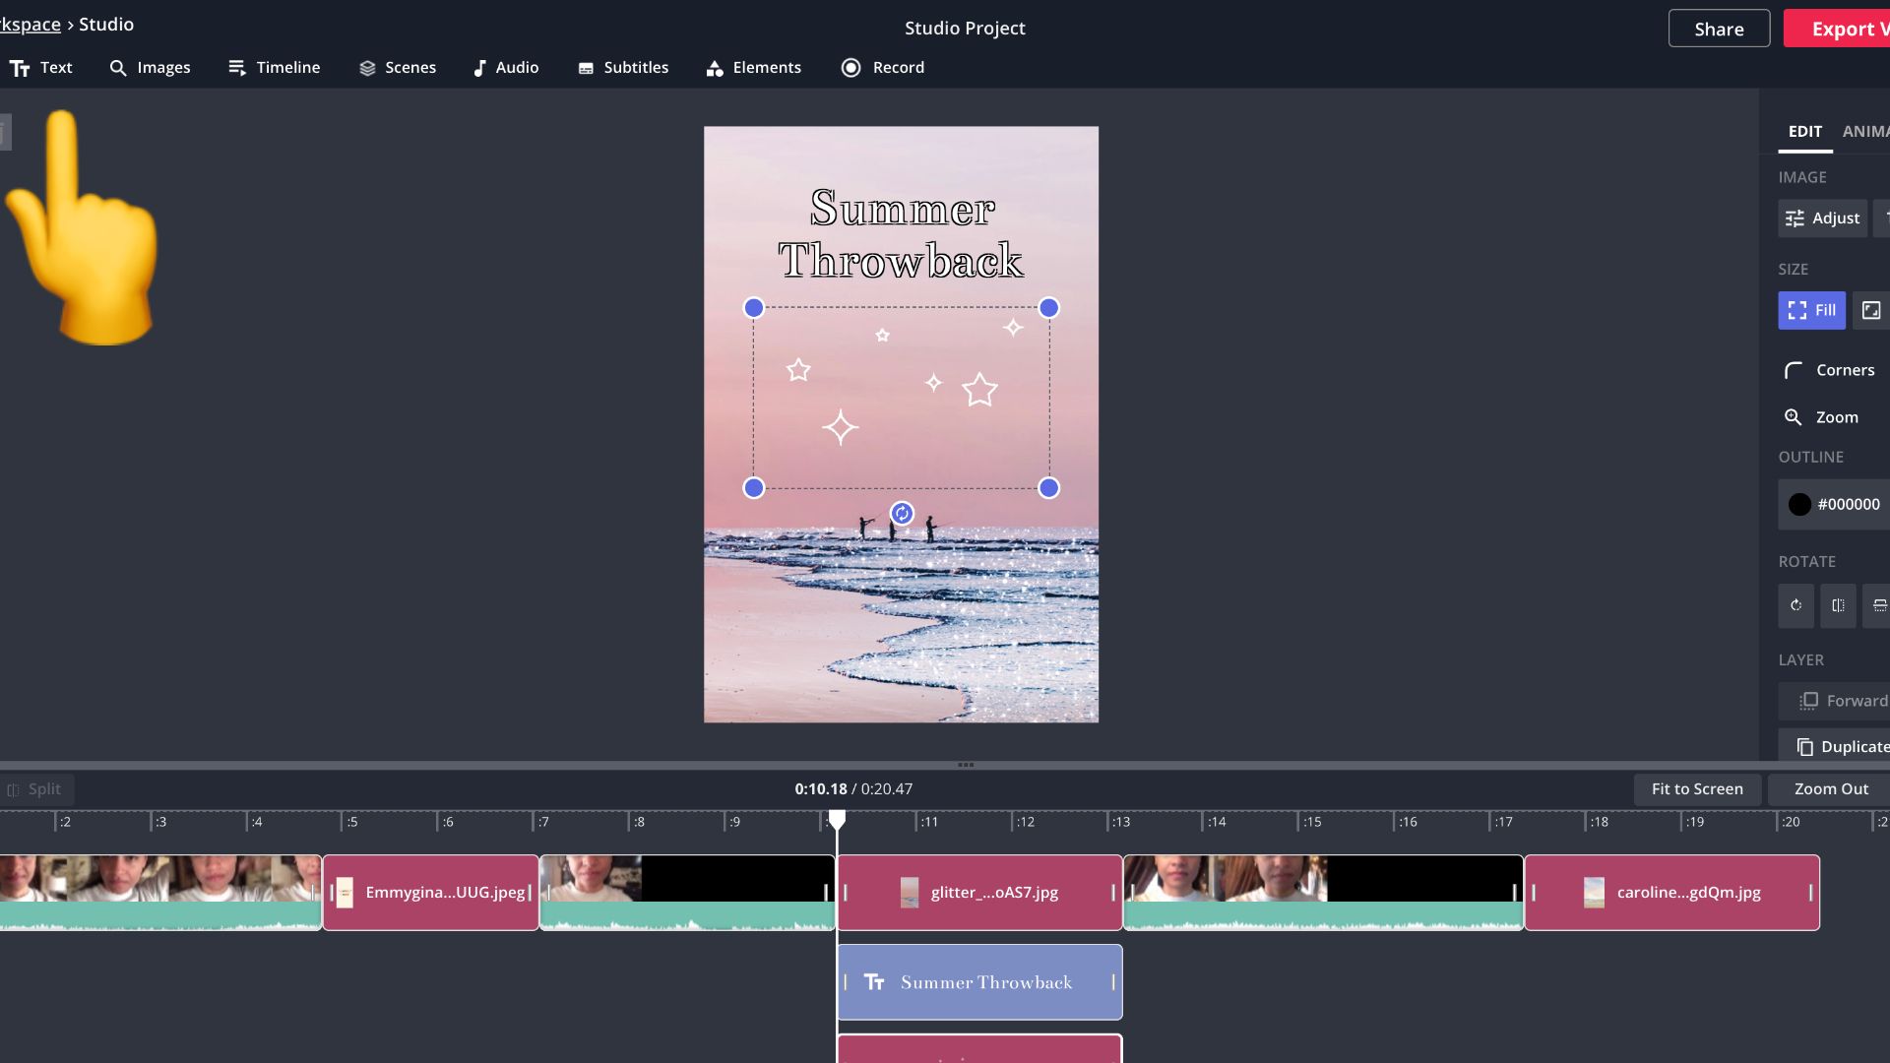Click the Share button

click(1719, 29)
